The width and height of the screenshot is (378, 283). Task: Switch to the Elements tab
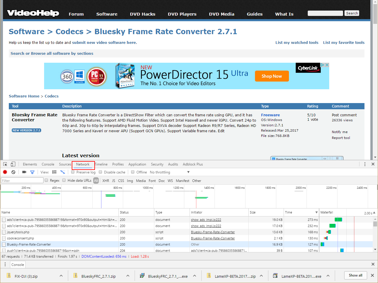pyautogui.click(x=30, y=164)
